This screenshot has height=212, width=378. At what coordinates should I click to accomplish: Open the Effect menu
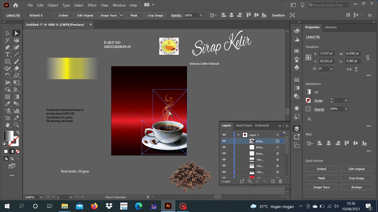[92, 5]
